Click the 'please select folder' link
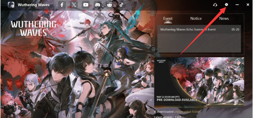This screenshot has height=118, width=253. tap(187, 112)
